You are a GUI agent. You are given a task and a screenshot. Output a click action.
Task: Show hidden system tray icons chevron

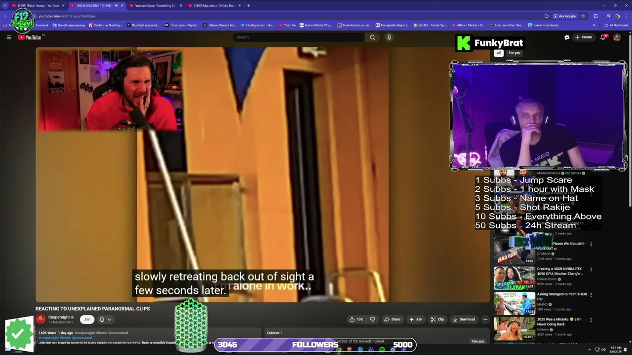[589, 350]
